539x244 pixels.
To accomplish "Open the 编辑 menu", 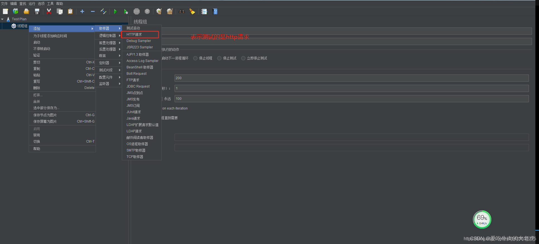I will click(13, 4).
